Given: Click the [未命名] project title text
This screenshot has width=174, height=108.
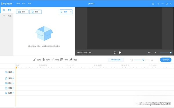Looking at the screenshot, I should coord(91,4).
